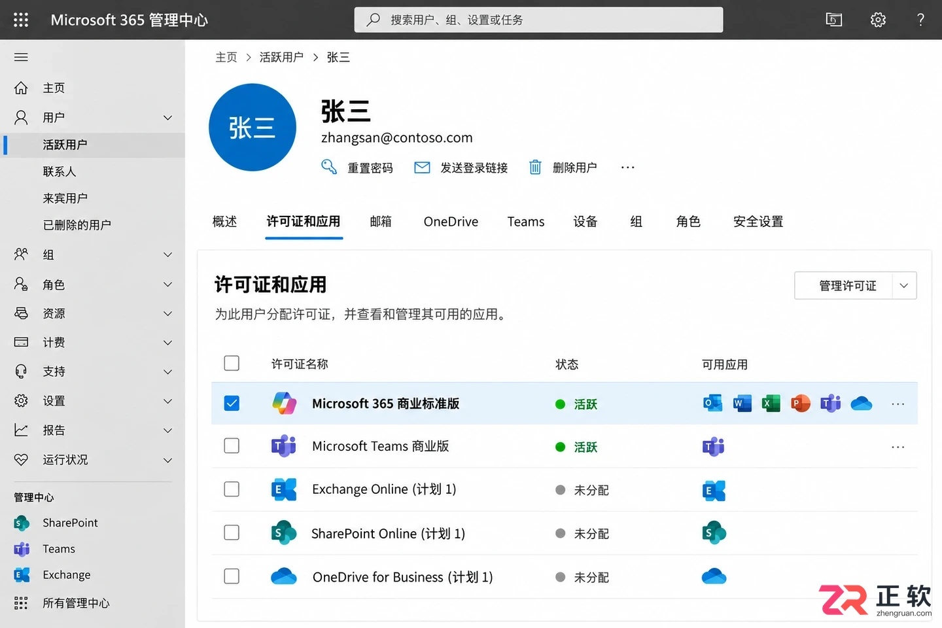
Task: Click the PowerPoint app icon in Microsoft 365 row
Action: pos(800,403)
